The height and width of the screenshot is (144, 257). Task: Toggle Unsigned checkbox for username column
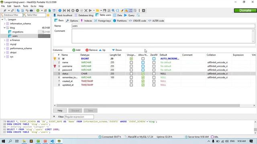pyautogui.click(x=131, y=66)
